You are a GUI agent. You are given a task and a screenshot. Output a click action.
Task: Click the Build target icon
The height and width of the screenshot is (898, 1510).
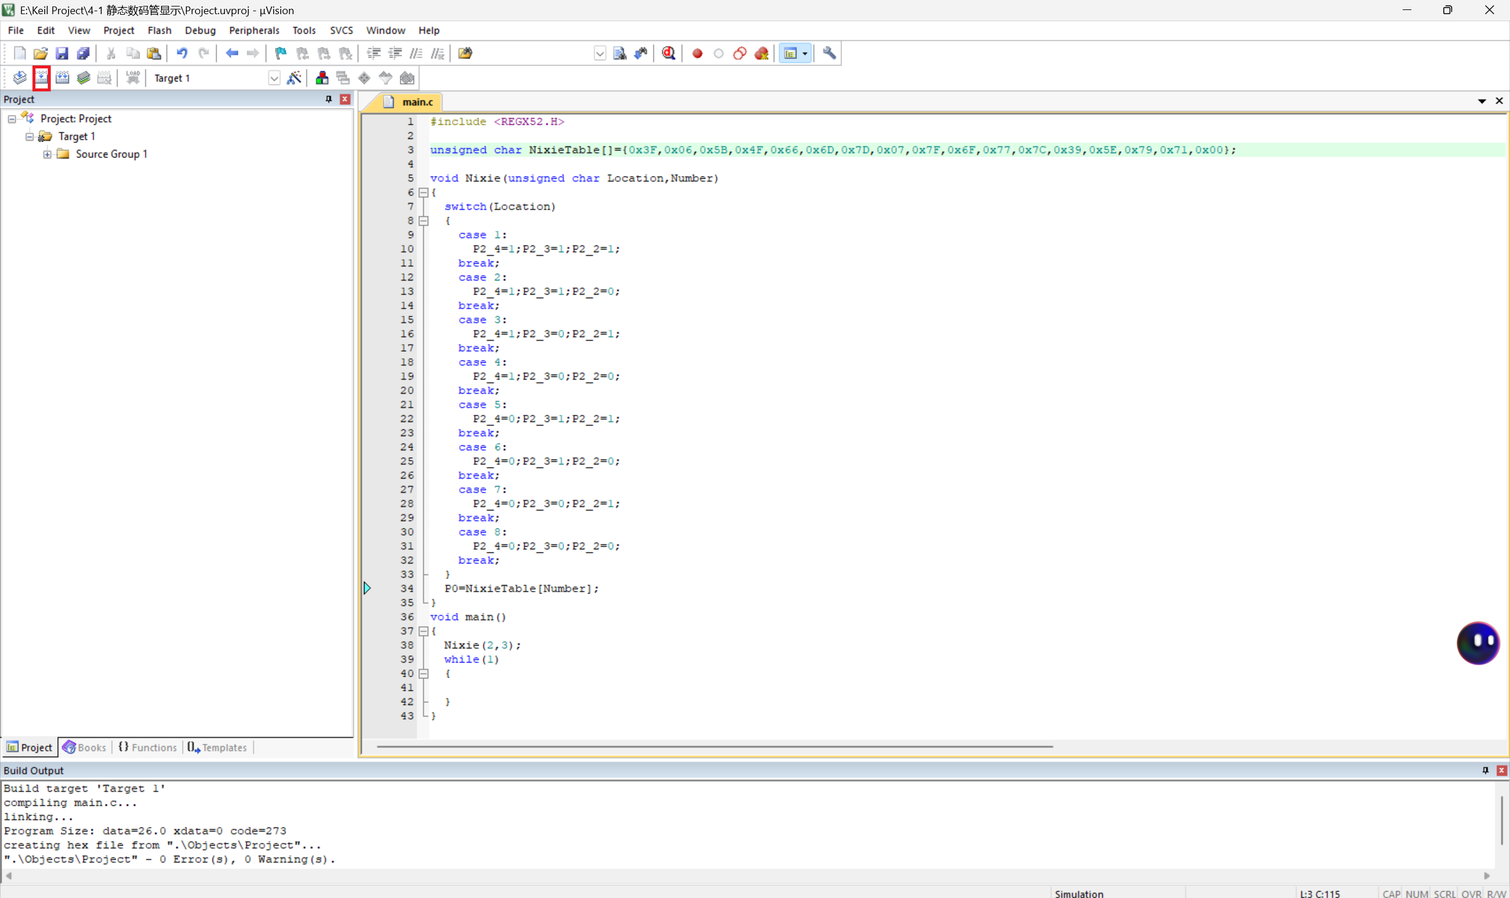(x=41, y=77)
